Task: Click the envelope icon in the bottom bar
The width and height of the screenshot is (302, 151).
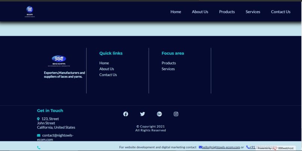Action: (x=200, y=147)
